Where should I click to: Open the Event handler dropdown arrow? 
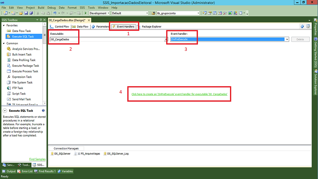pyautogui.click(x=287, y=39)
